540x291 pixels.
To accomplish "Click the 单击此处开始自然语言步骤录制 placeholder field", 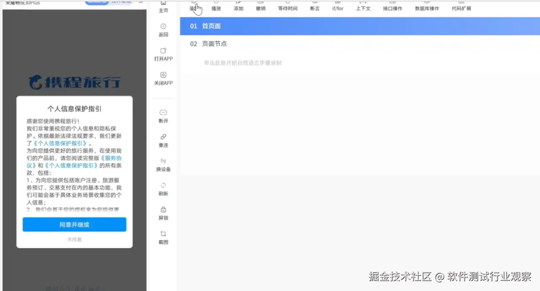I will [x=243, y=63].
